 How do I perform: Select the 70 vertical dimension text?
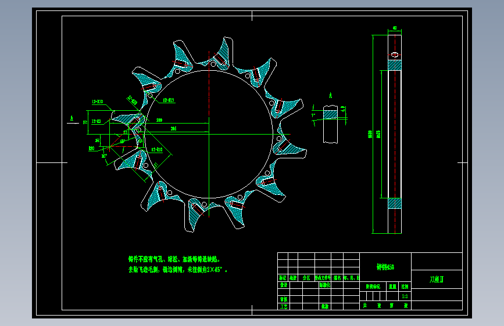(85, 122)
